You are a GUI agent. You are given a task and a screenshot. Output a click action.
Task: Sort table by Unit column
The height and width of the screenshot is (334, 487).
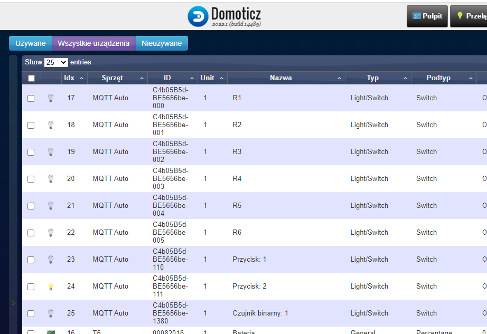(212, 78)
